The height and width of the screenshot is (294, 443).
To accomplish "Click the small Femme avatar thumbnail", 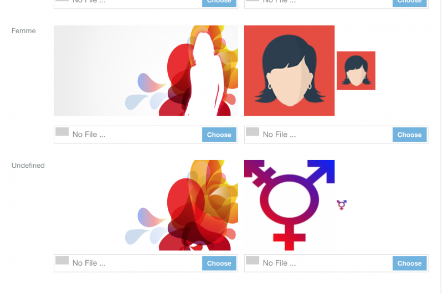I will [356, 71].
